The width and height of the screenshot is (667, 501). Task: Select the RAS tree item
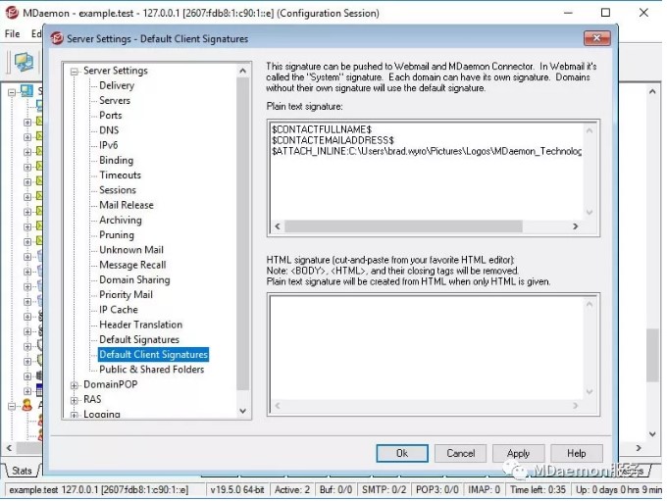pos(92,399)
